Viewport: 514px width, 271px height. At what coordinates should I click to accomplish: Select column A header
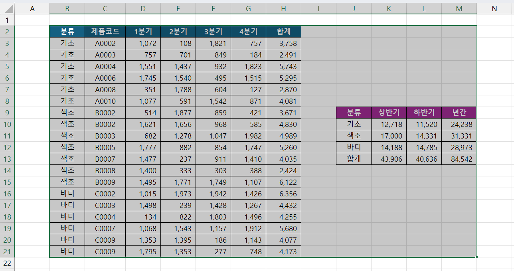[32, 8]
